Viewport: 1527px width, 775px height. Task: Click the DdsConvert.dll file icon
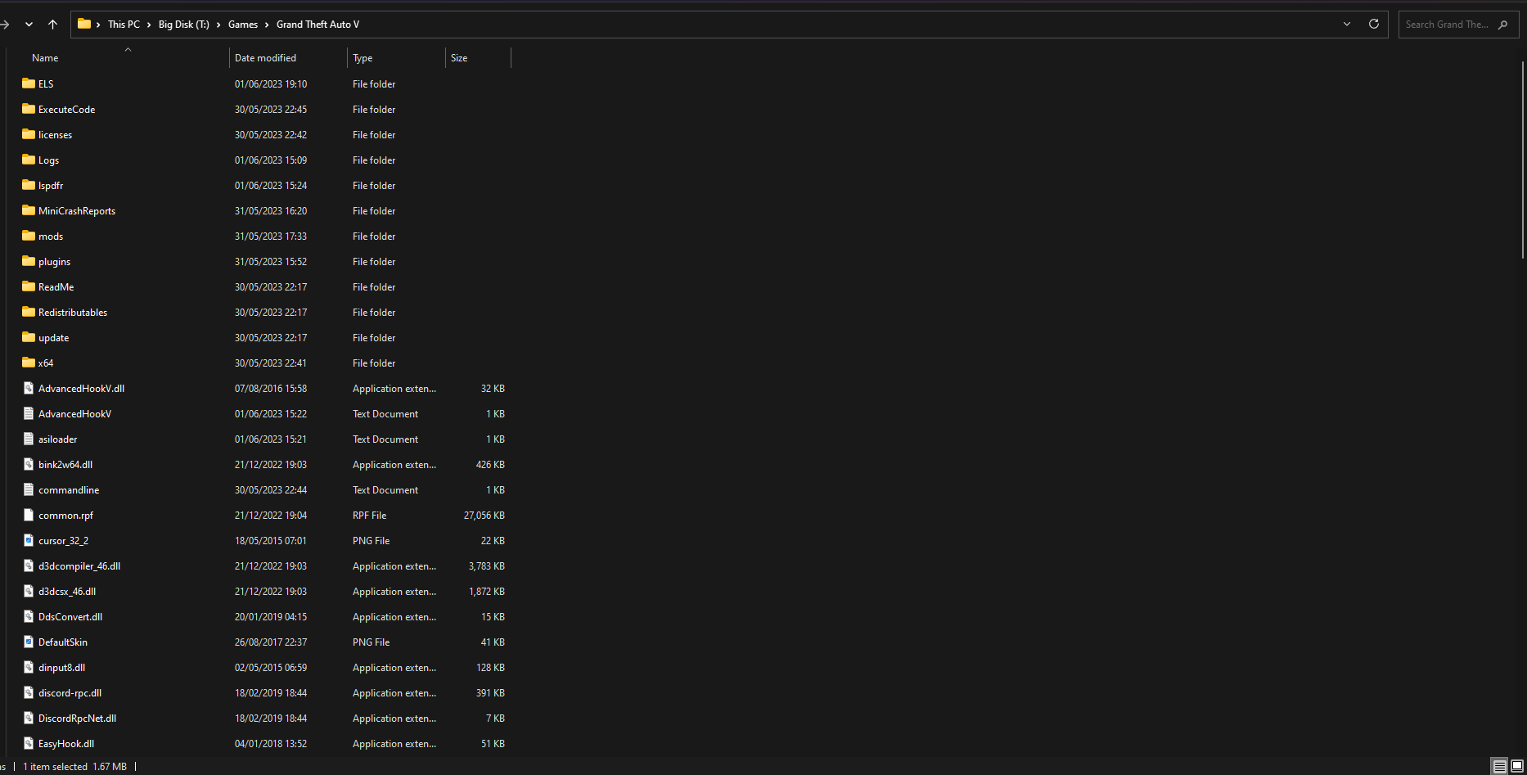(29, 616)
